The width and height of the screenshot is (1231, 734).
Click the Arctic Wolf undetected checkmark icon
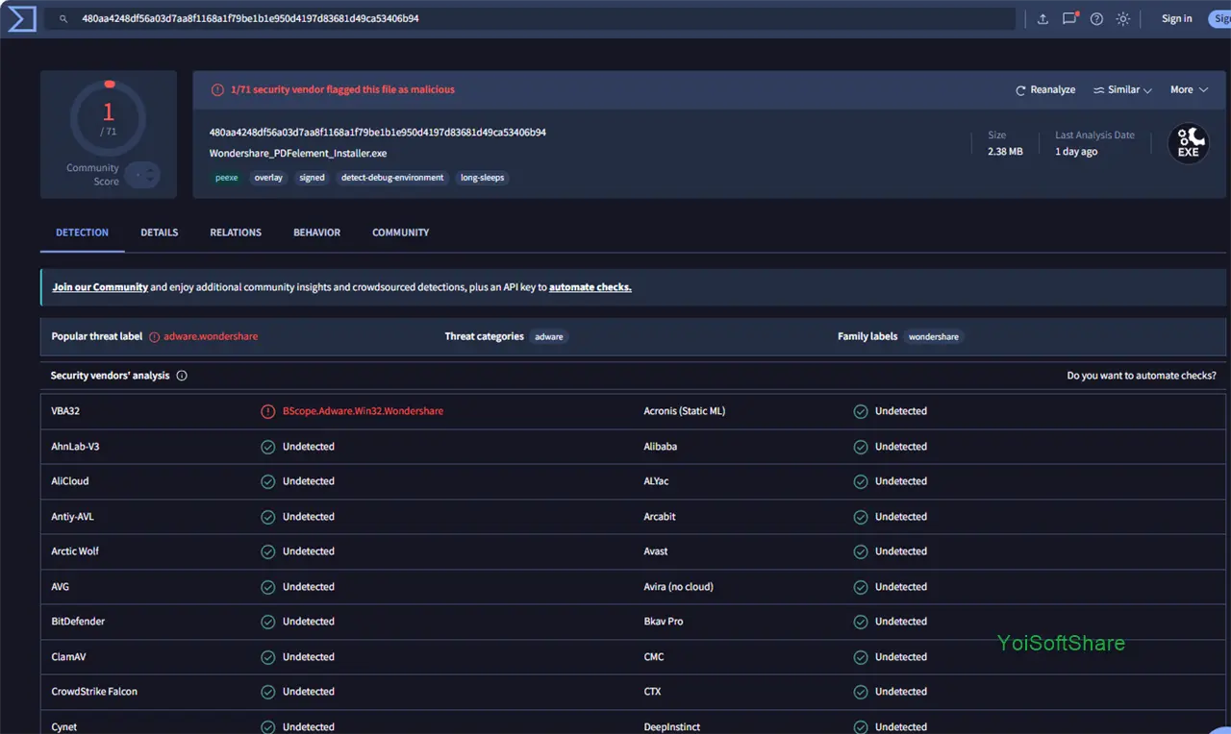[268, 551]
